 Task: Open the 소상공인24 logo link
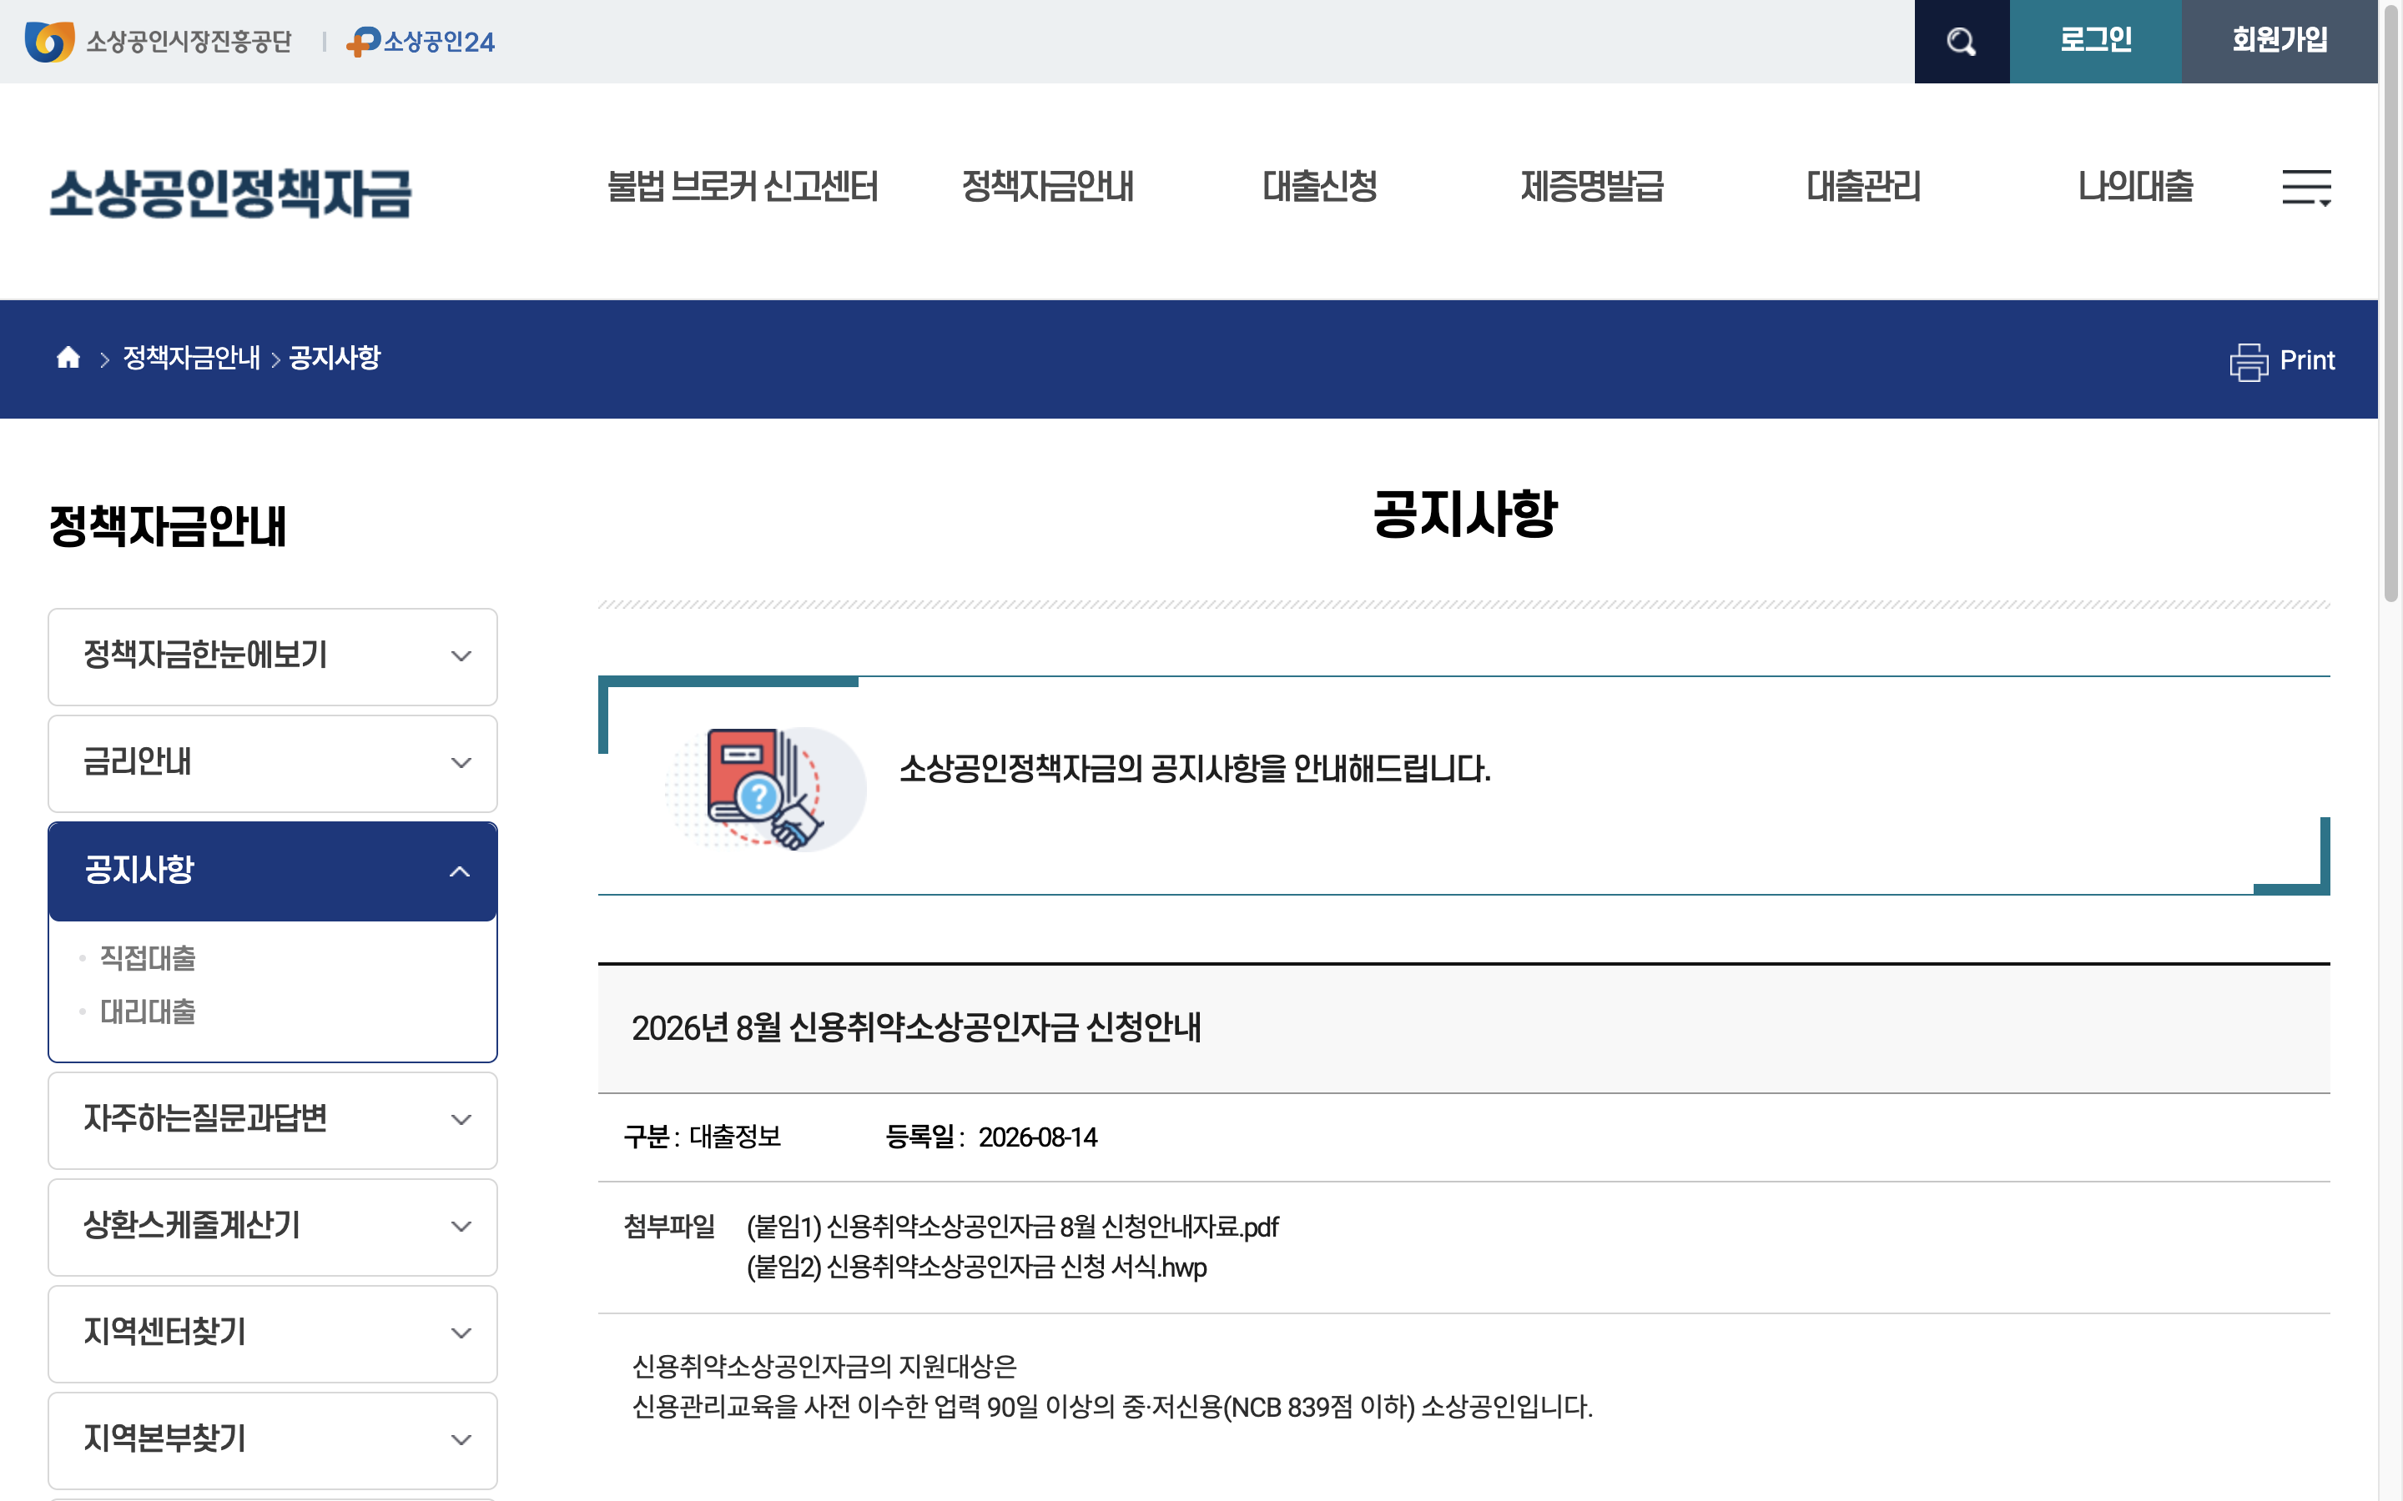(x=420, y=42)
